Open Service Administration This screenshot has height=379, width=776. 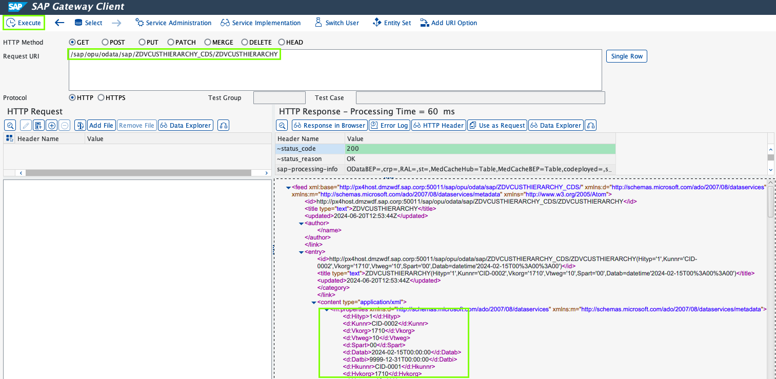[173, 23]
